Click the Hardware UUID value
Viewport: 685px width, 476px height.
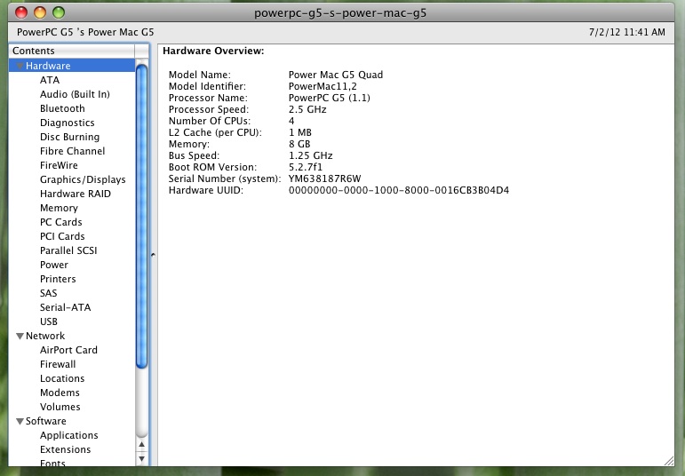tap(399, 190)
